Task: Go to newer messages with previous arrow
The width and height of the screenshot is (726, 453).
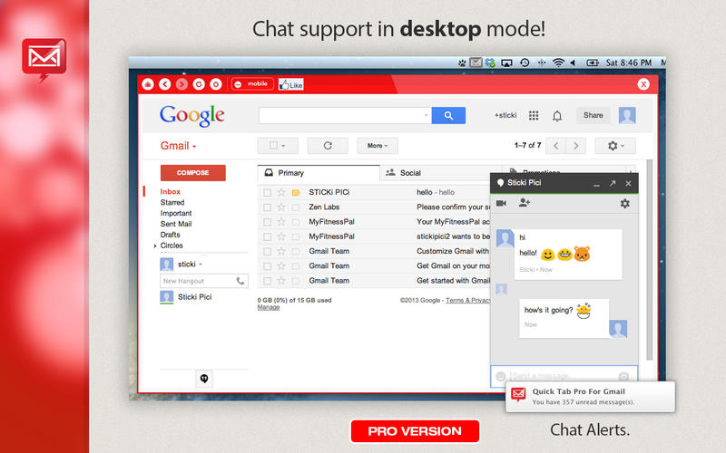Action: click(556, 146)
